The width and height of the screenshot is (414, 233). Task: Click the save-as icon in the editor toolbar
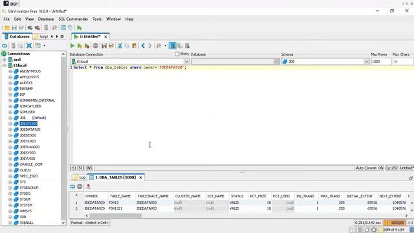111,46
